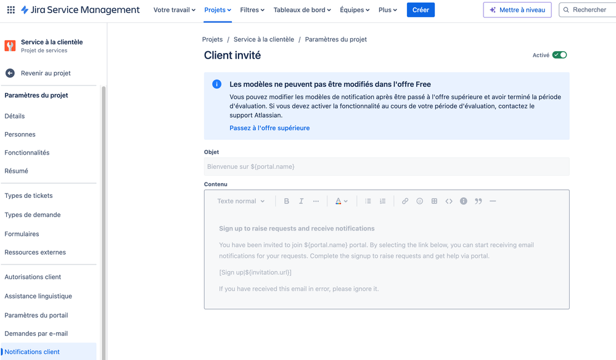Insert a code snippet

coord(449,201)
